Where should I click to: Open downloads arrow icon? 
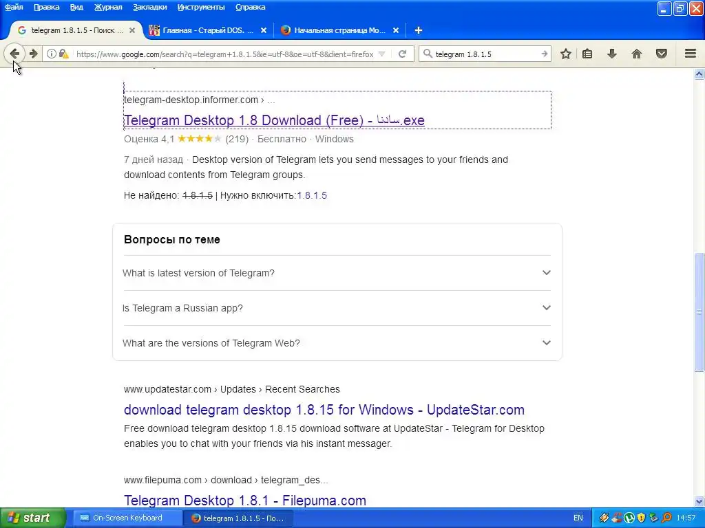tap(612, 54)
